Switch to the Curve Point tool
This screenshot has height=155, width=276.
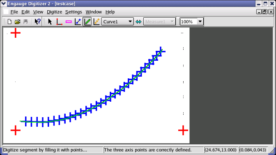(78, 22)
